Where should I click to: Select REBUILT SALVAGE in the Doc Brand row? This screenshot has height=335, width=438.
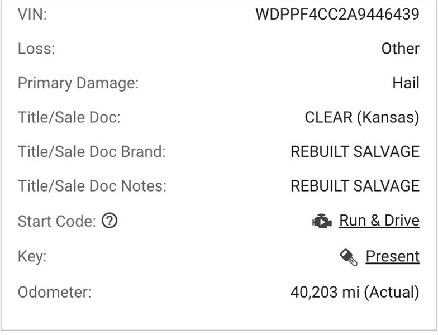[x=355, y=152]
